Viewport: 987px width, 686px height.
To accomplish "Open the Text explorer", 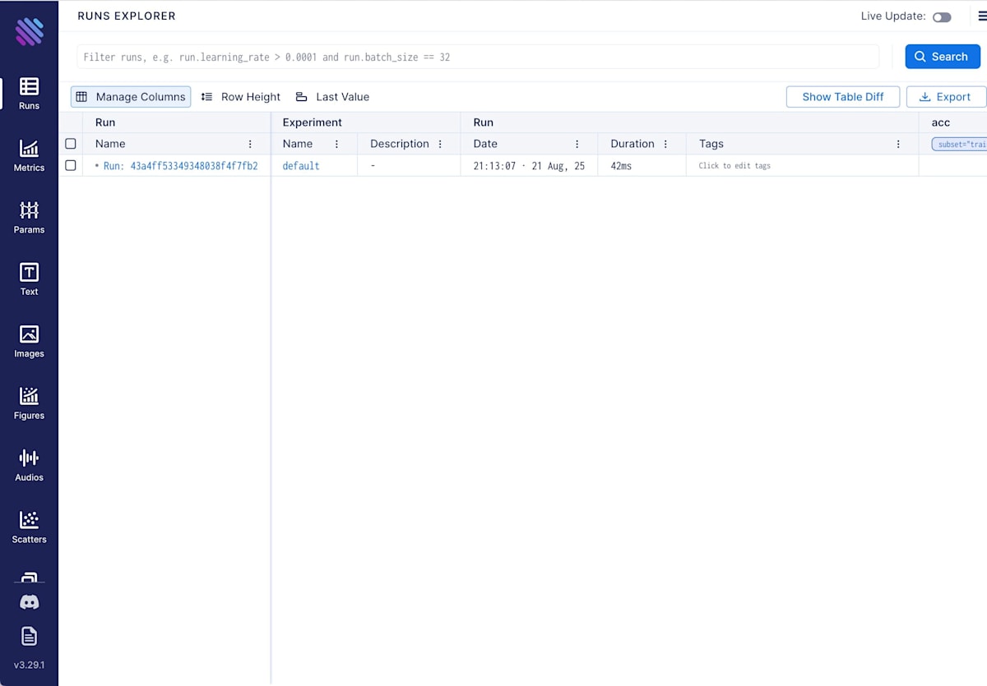I will 29,279.
